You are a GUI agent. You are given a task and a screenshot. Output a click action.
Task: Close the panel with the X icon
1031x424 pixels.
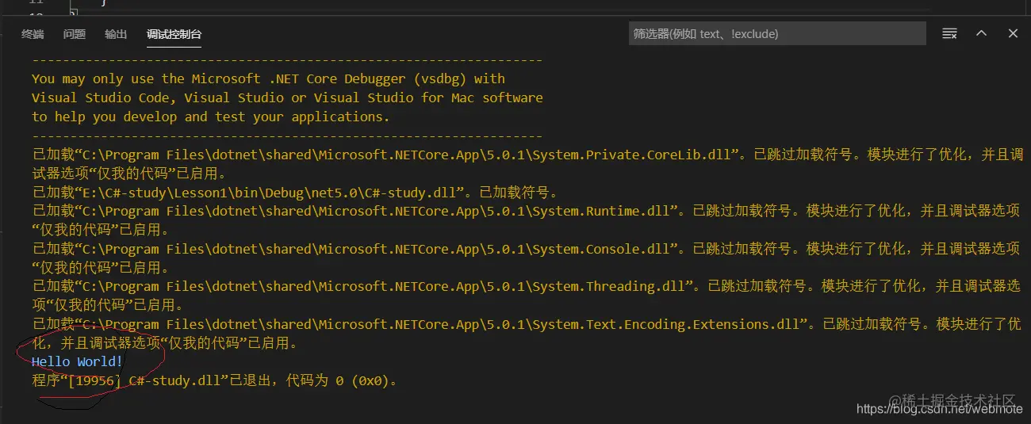click(x=1013, y=33)
